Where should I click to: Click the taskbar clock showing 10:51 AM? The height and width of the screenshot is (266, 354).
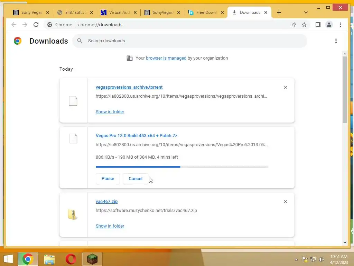click(x=339, y=259)
